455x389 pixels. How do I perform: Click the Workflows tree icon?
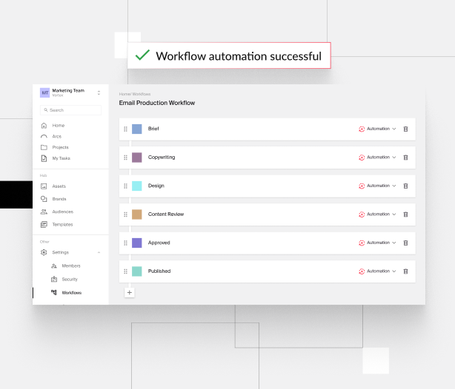pyautogui.click(x=54, y=293)
